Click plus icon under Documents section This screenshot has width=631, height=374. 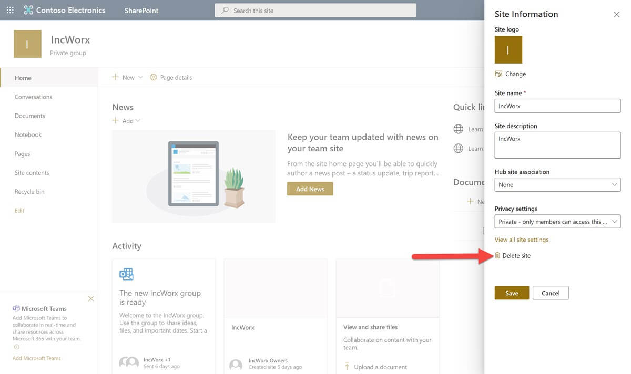tap(471, 201)
